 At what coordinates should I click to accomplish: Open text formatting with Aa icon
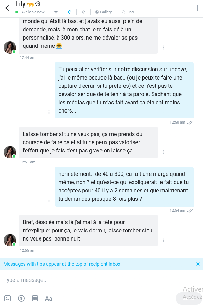click(x=49, y=299)
